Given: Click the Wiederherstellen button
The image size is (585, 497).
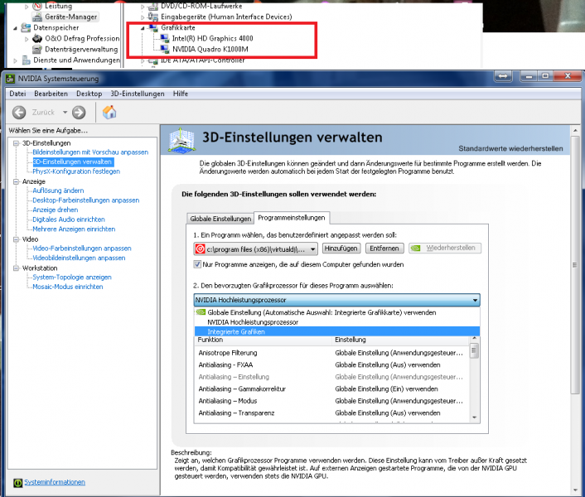Looking at the screenshot, I should [445, 248].
